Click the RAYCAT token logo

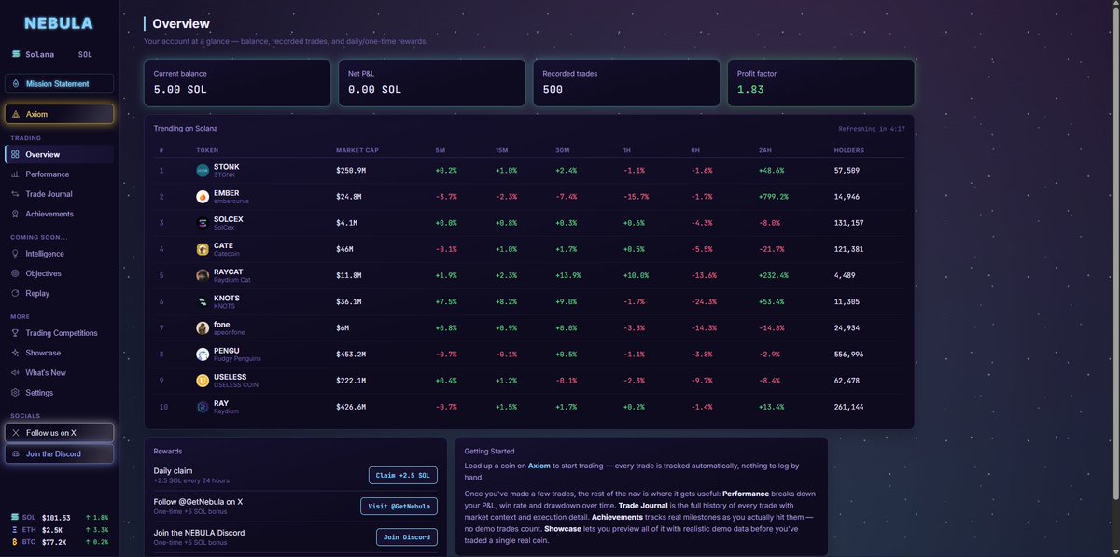pyautogui.click(x=203, y=275)
